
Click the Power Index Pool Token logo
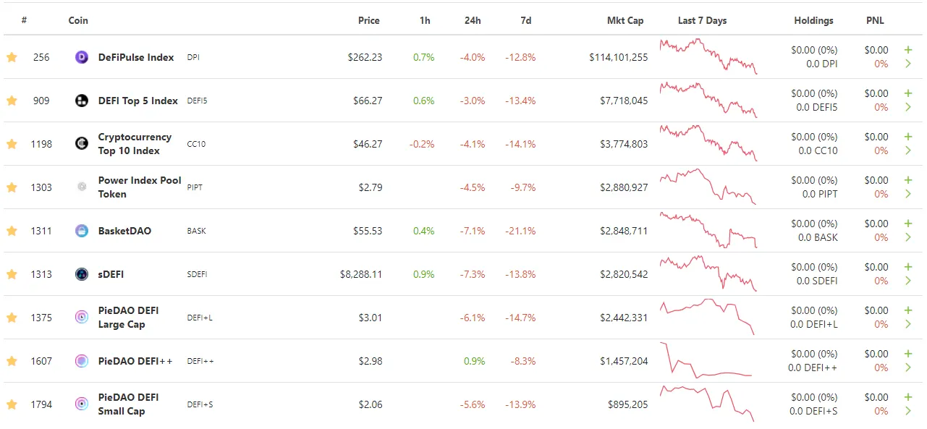click(x=81, y=187)
